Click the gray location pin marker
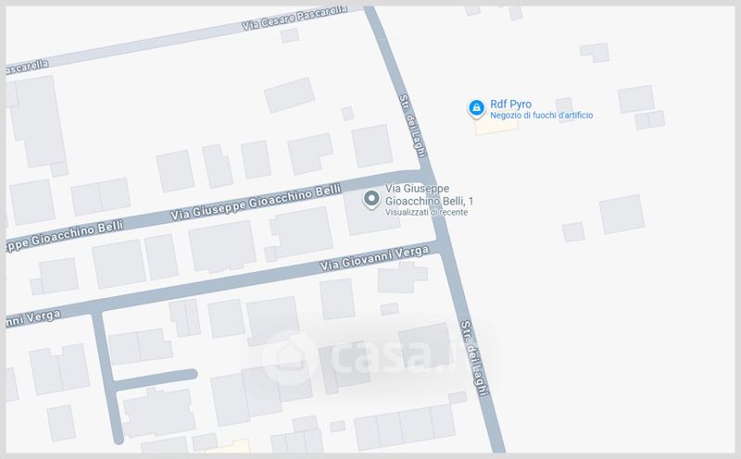Screen dimensions: 741x459 pyautogui.click(x=371, y=199)
